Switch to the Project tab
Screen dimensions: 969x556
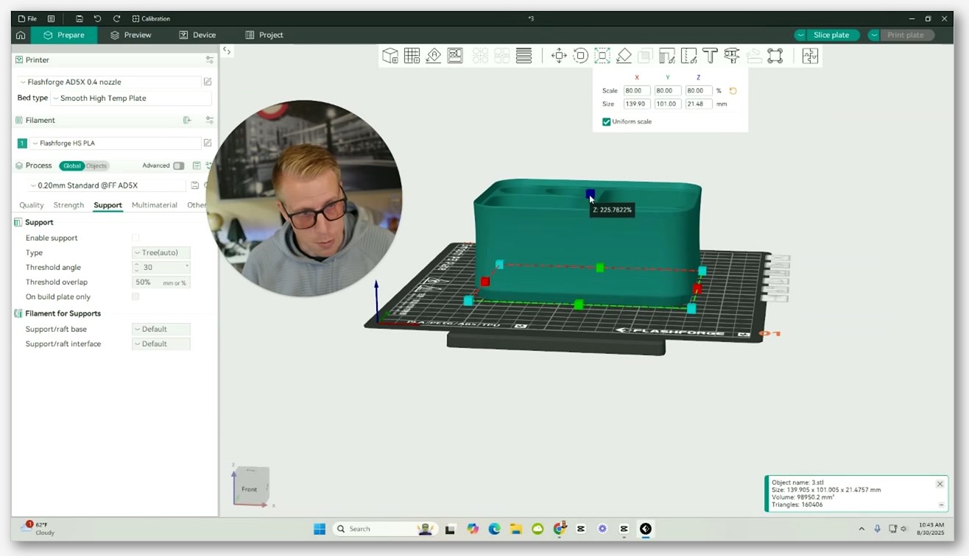click(x=264, y=35)
